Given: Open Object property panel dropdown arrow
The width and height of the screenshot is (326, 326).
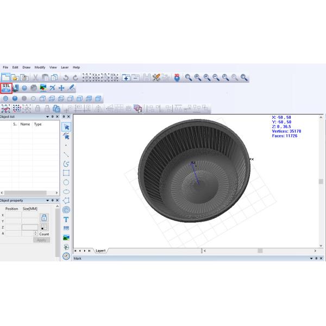Looking at the screenshot, I should click(47, 200).
